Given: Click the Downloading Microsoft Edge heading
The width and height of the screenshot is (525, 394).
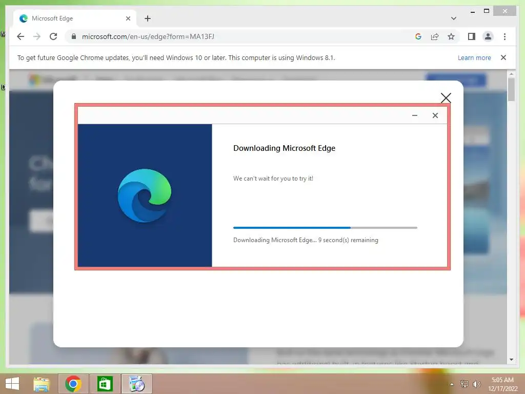Looking at the screenshot, I should tap(284, 148).
